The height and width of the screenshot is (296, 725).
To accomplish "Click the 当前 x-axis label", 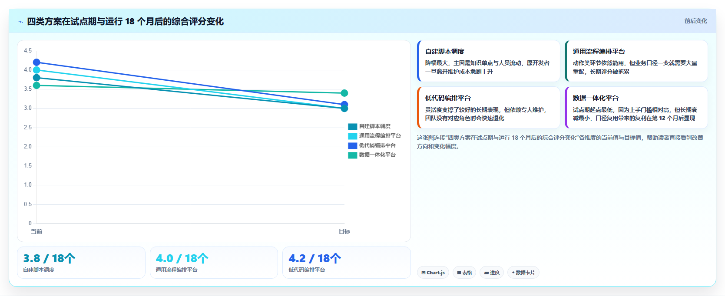I will pos(36,231).
